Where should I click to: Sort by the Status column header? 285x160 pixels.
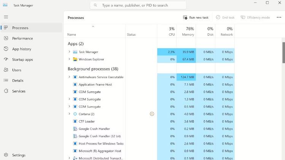[x=141, y=31]
